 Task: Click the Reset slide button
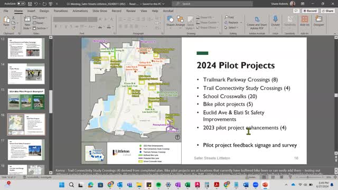(38, 23)
